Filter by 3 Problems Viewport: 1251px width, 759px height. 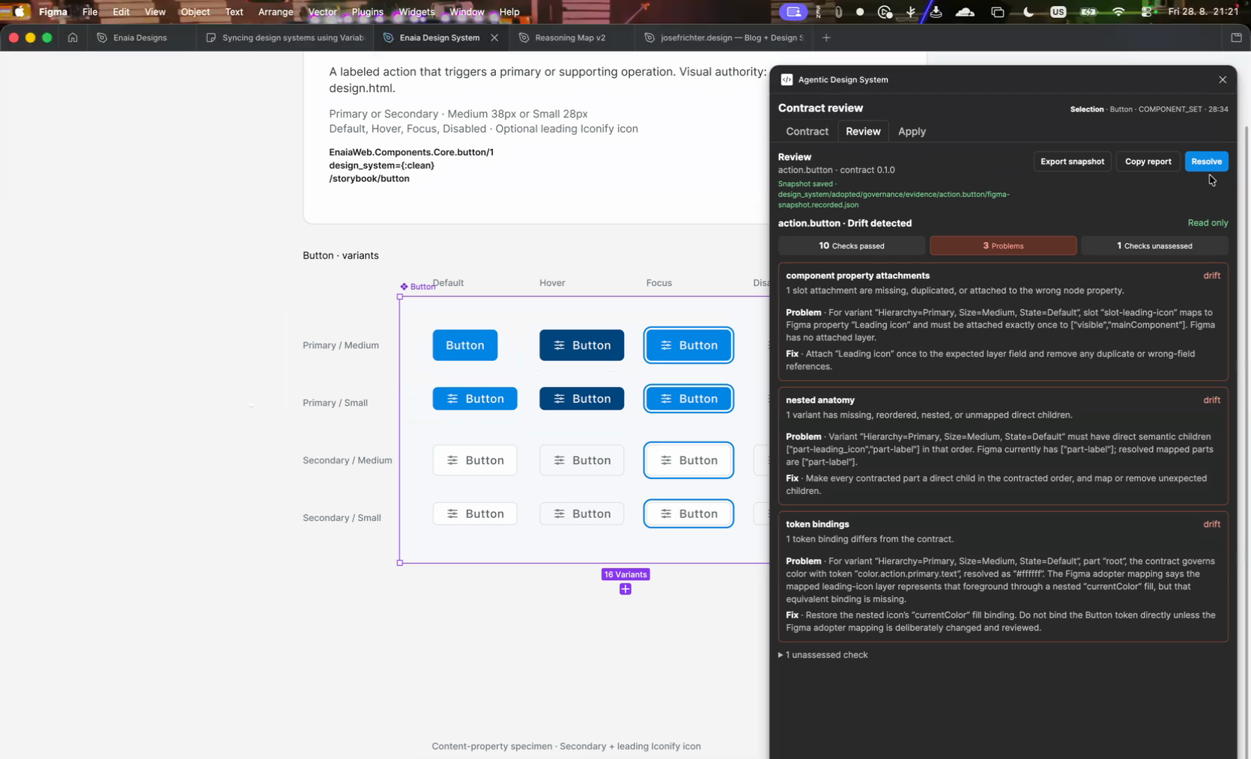point(1003,246)
